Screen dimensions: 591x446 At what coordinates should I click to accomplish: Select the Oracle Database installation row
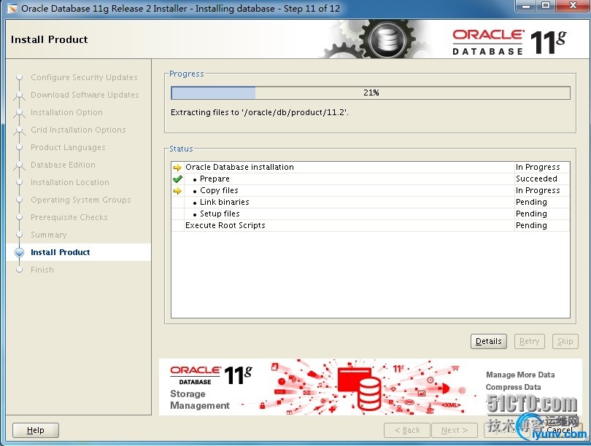[371, 167]
